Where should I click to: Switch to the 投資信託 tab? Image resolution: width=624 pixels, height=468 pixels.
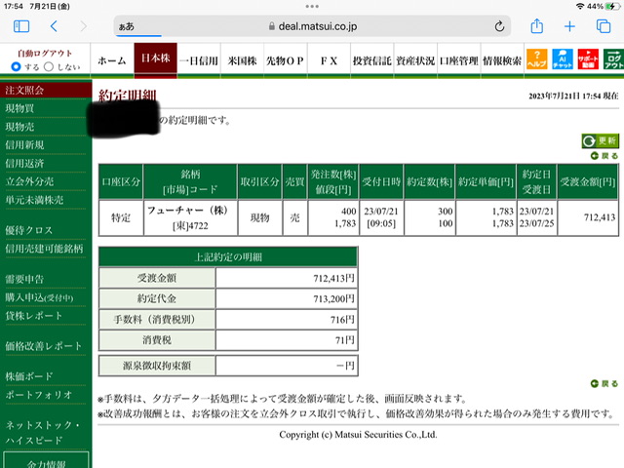coord(372,60)
